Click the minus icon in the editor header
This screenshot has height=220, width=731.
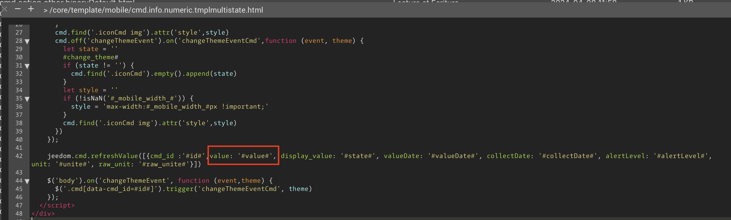tap(18, 9)
